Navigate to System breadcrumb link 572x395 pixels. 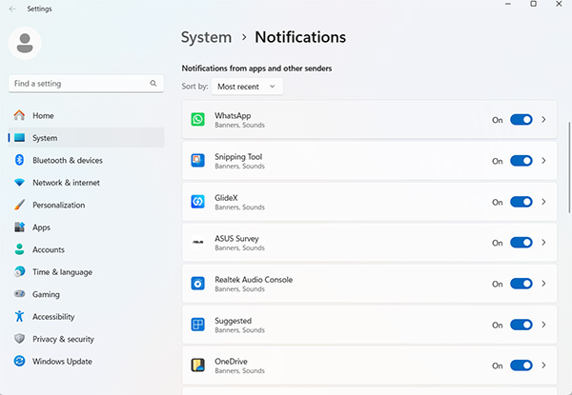click(x=206, y=38)
